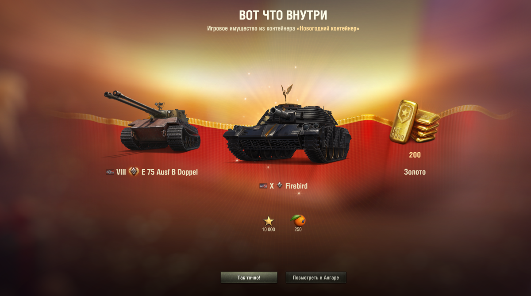Image resolution: width=531 pixels, height=296 pixels.
Task: Click the medium tank class icon by Firebird
Action: 280,186
